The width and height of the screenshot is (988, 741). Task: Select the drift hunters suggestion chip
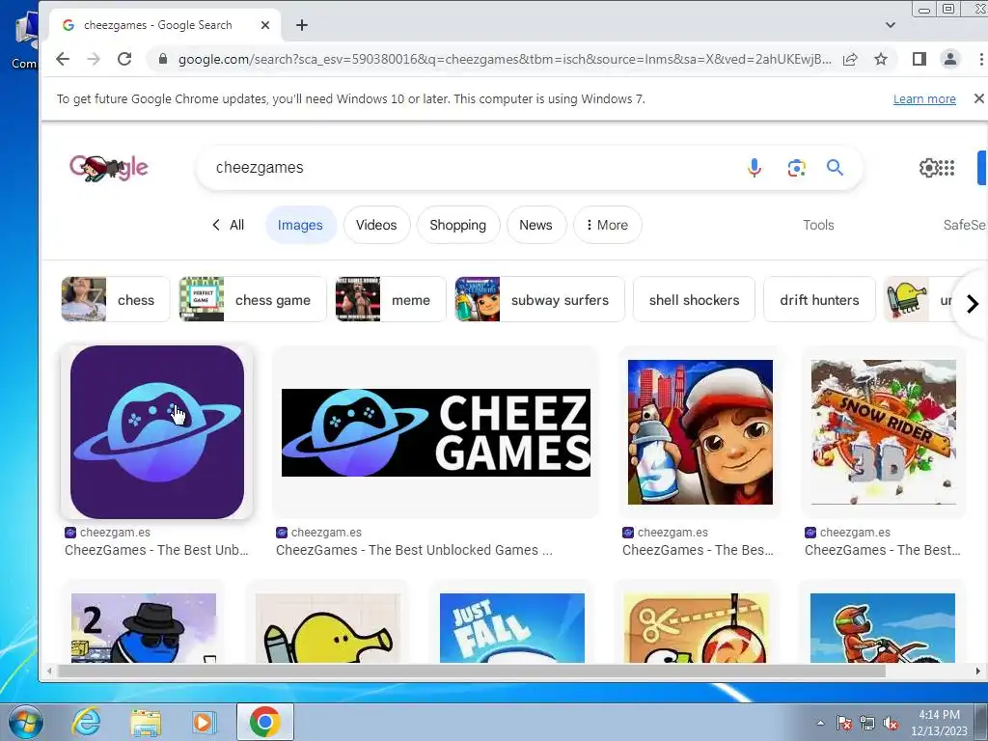coord(819,299)
